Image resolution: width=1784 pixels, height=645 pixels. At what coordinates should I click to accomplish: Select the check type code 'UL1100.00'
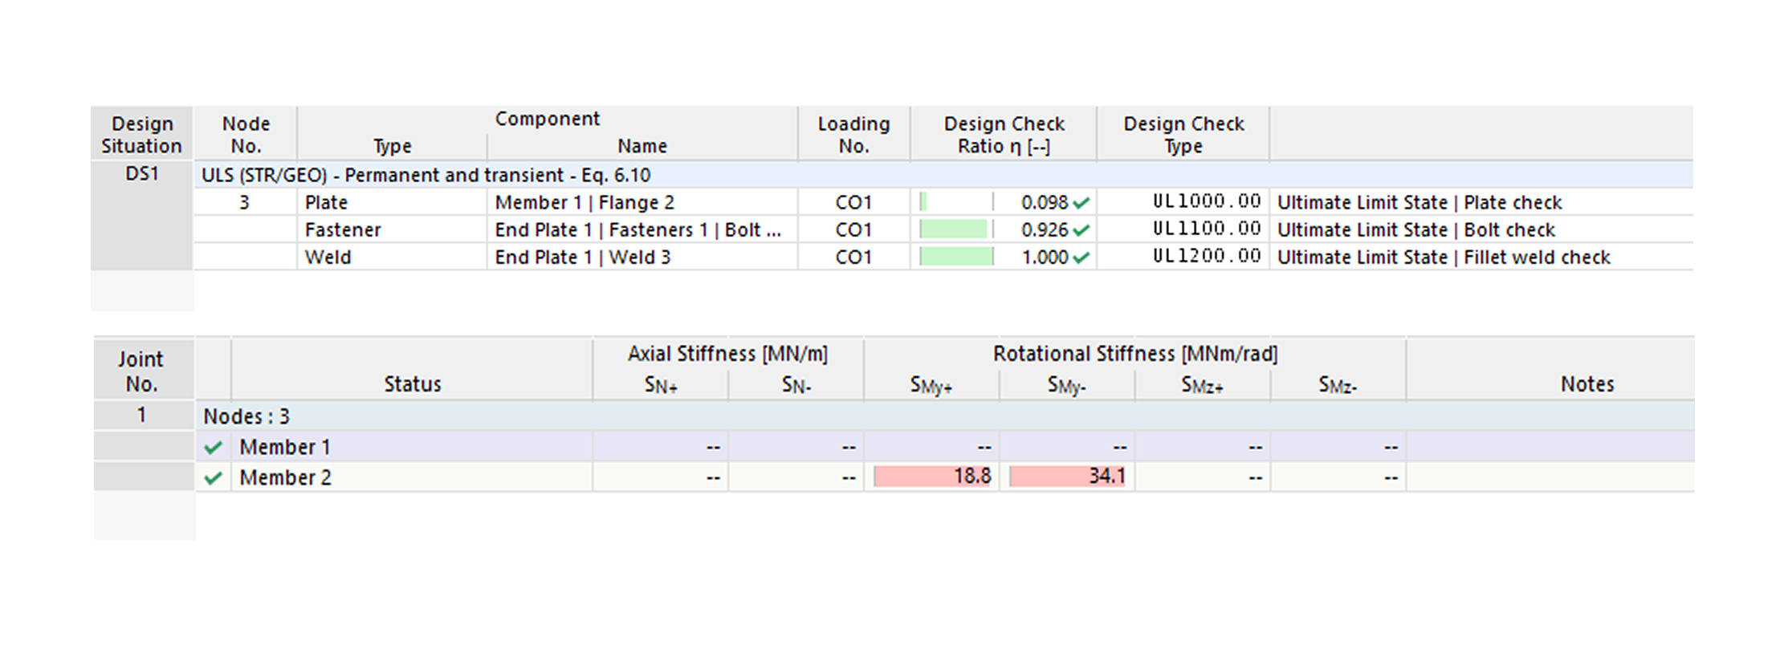click(1207, 229)
